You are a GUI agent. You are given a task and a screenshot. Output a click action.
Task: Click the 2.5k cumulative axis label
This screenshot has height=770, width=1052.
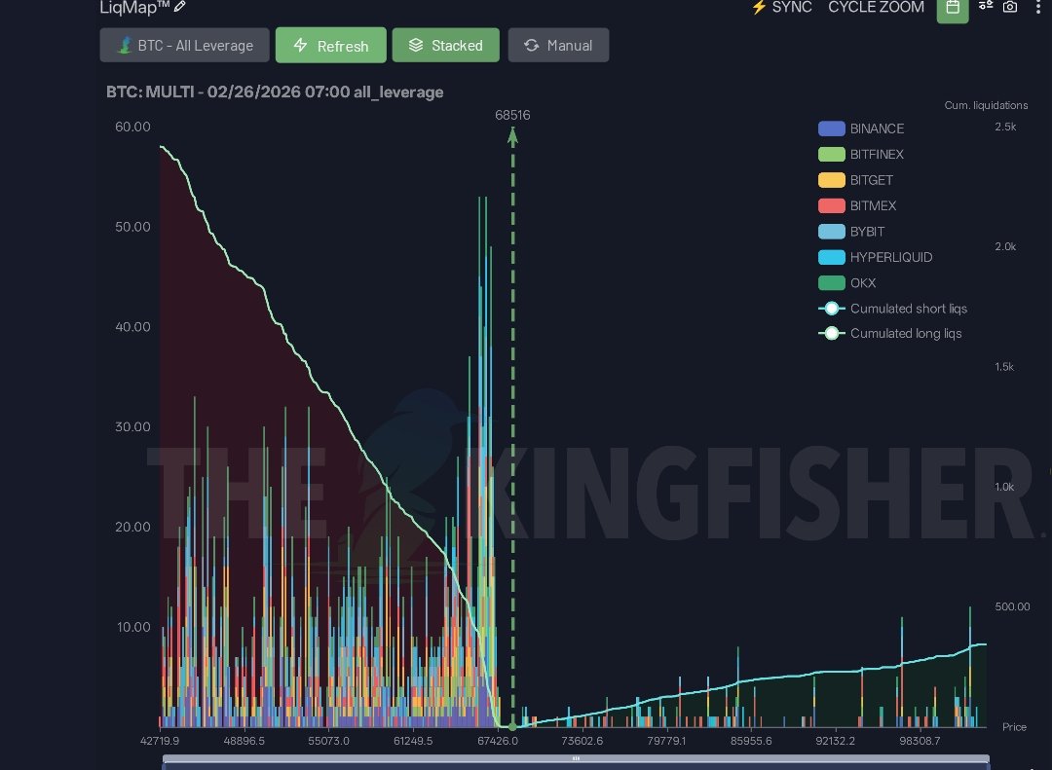1005,127
